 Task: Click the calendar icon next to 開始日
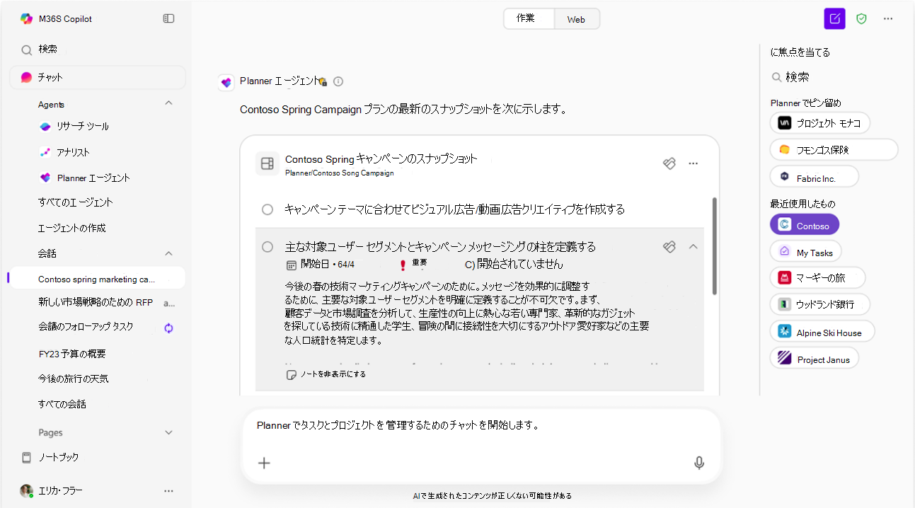[291, 265]
